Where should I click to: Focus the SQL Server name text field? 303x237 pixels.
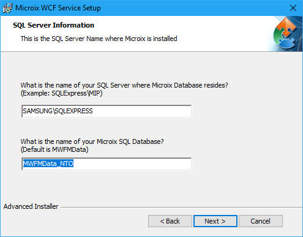(x=107, y=111)
